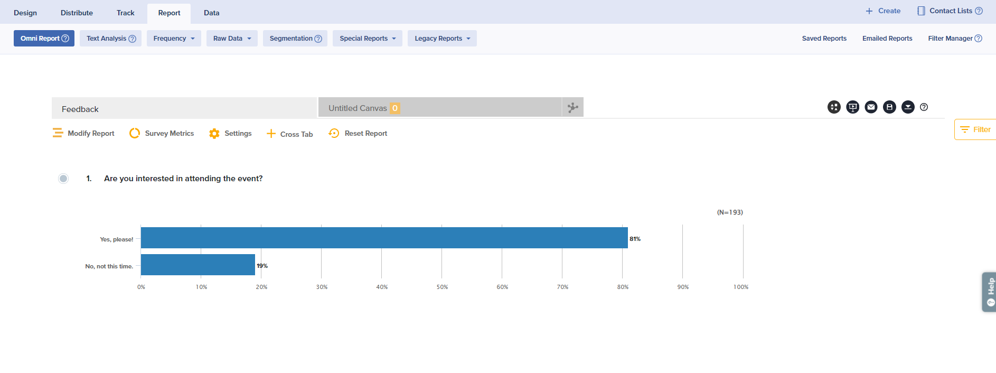This screenshot has height=373, width=996.
Task: Switch to the Distribute tab
Action: coord(77,13)
